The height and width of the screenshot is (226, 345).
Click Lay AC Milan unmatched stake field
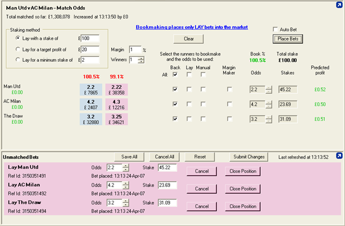pyautogui.click(x=167, y=186)
